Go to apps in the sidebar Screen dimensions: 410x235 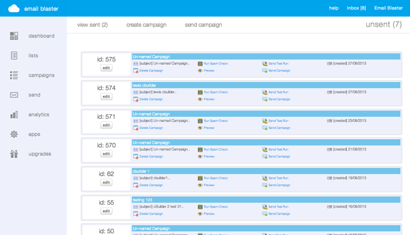[x=34, y=134]
